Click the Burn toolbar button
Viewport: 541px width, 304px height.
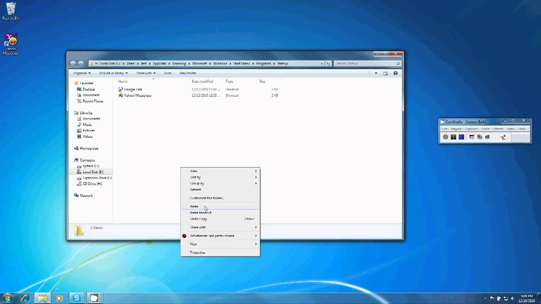pos(168,73)
